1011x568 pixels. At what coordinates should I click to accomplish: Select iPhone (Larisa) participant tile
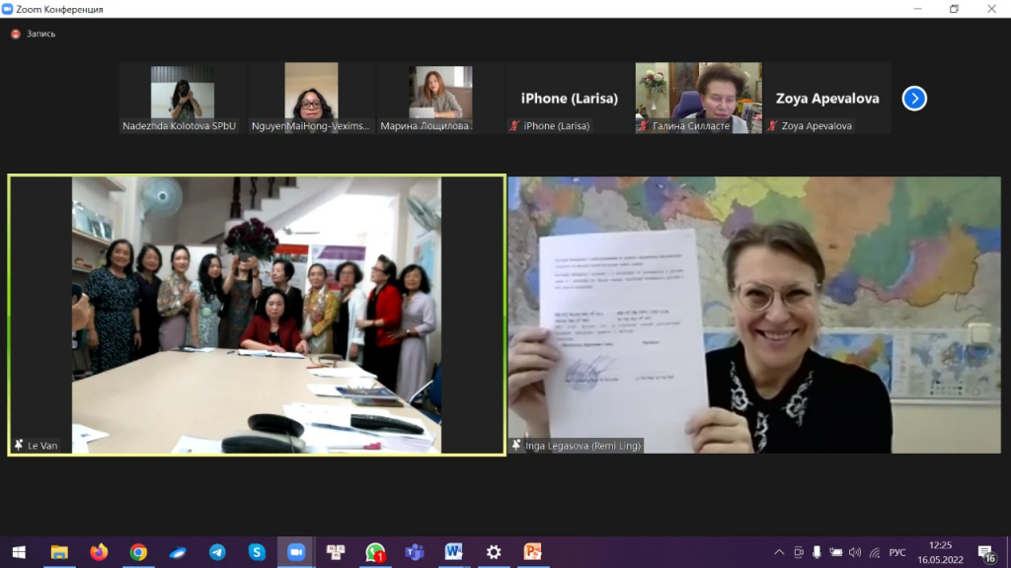click(x=569, y=98)
